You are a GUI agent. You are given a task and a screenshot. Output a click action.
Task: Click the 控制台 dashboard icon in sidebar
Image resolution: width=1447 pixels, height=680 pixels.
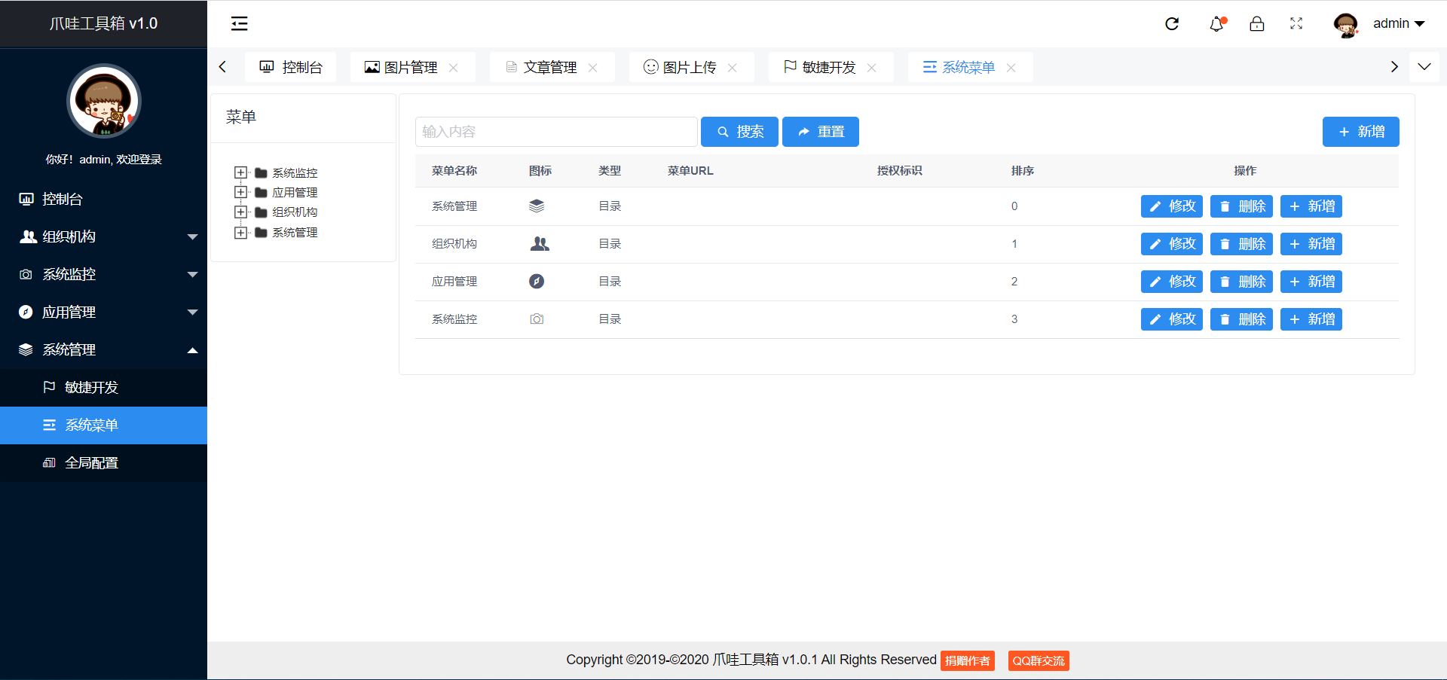[27, 199]
